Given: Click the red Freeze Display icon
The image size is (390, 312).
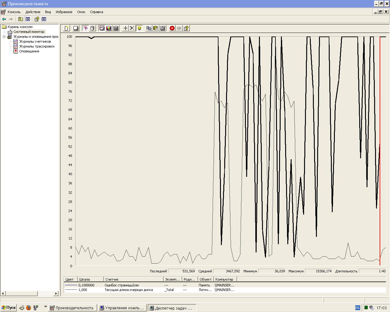Looking at the screenshot, I should tap(172, 28).
